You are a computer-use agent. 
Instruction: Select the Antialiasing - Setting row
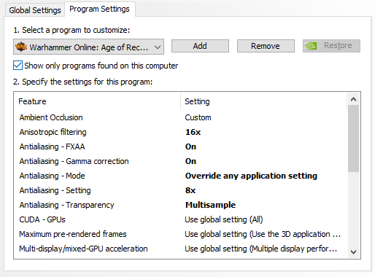pyautogui.click(x=180, y=190)
